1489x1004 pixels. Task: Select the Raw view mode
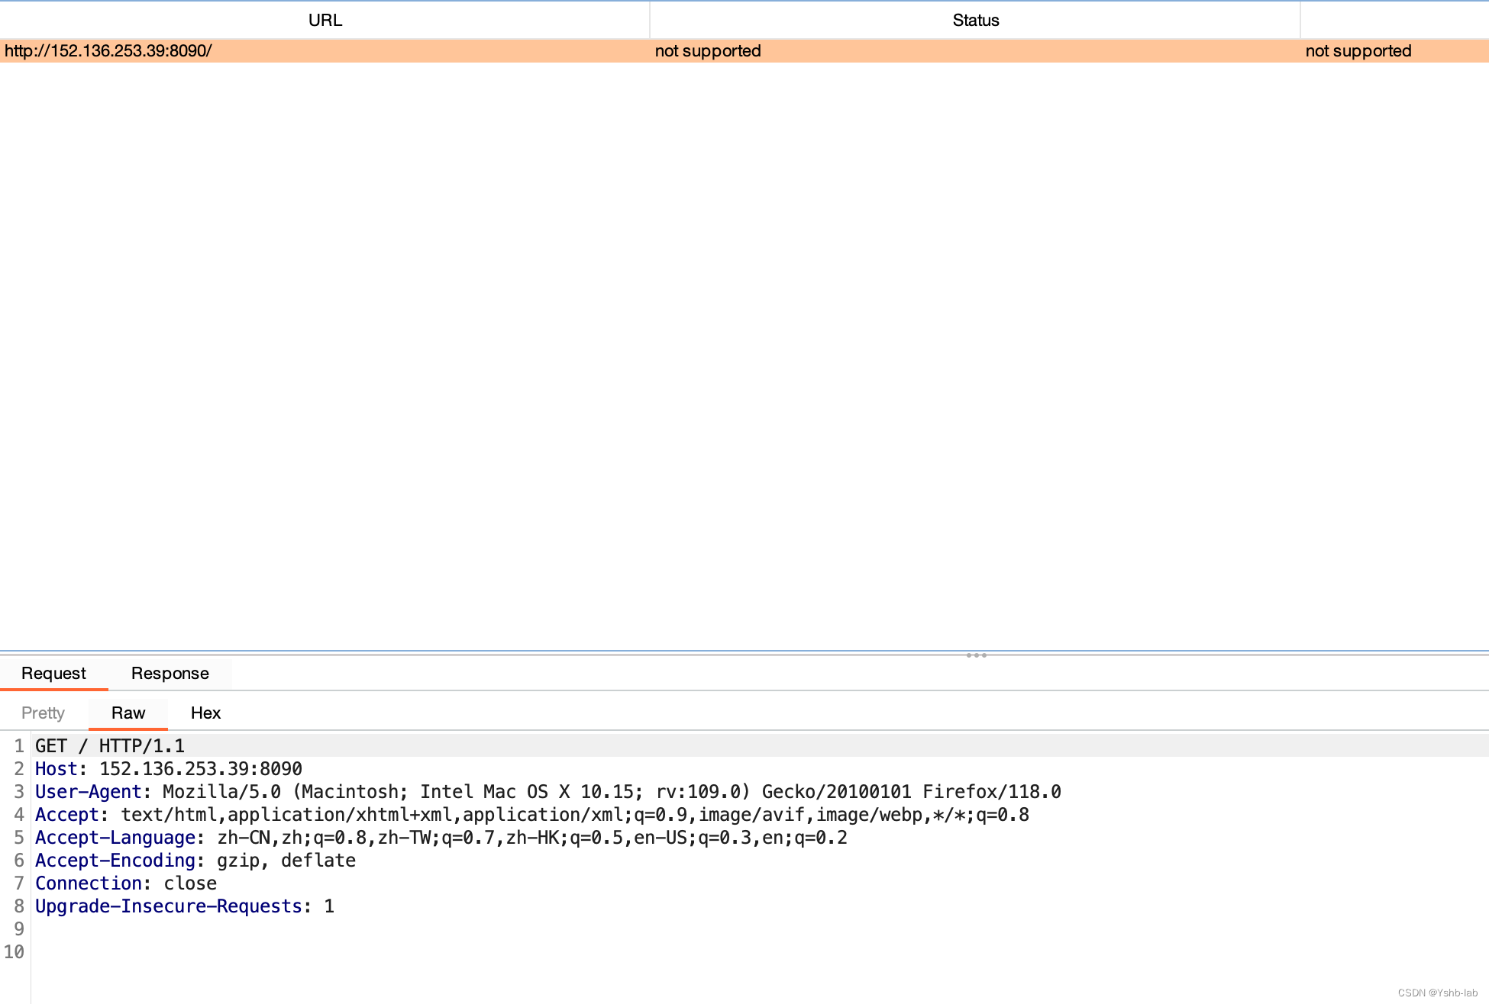click(x=128, y=713)
